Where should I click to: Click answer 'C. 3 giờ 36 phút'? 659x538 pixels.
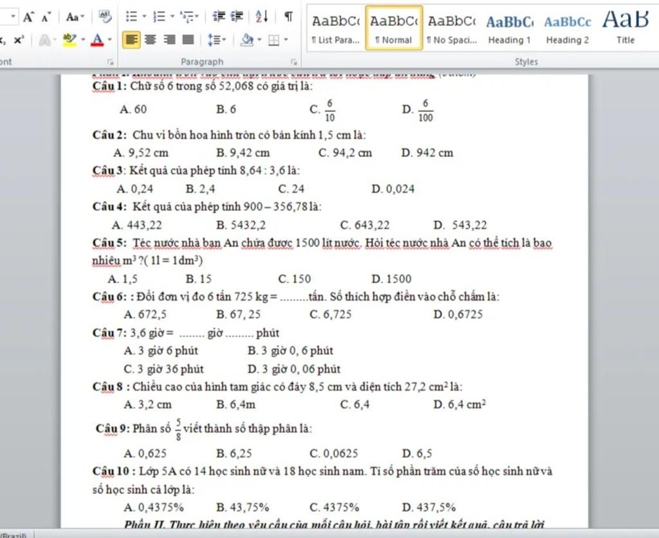click(163, 369)
